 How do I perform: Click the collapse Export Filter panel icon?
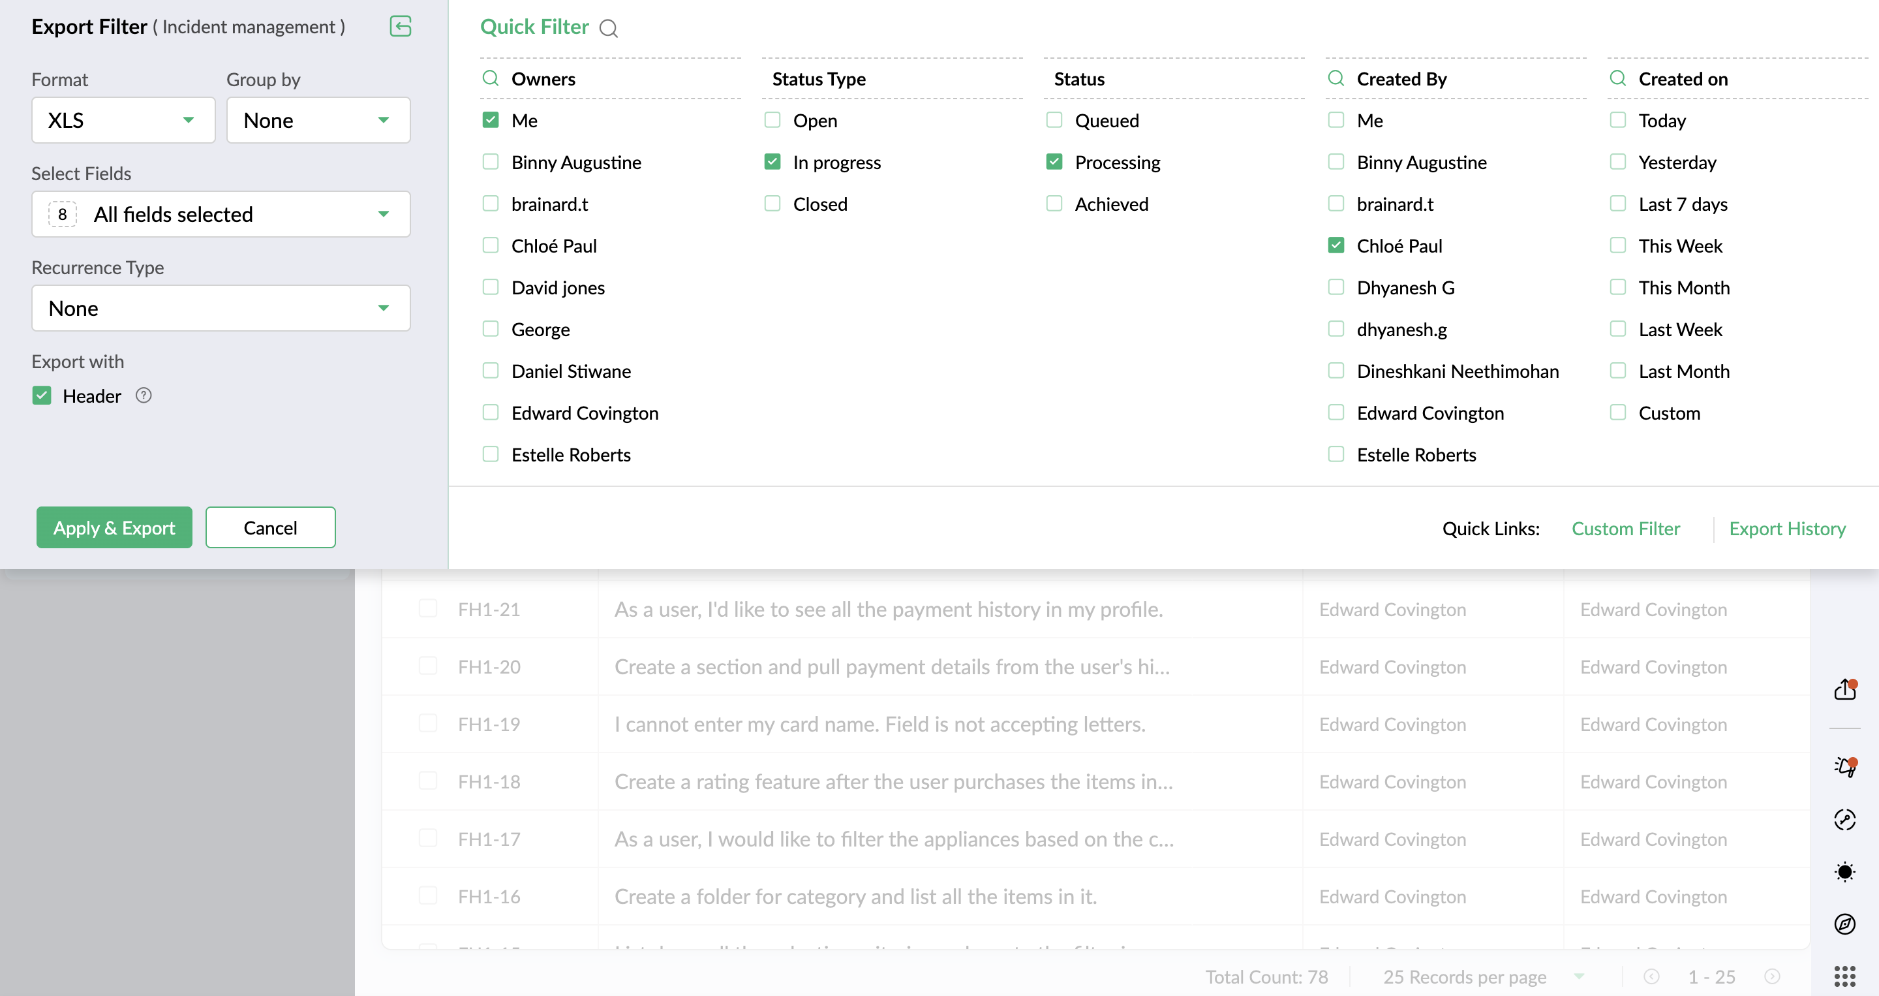[401, 27]
